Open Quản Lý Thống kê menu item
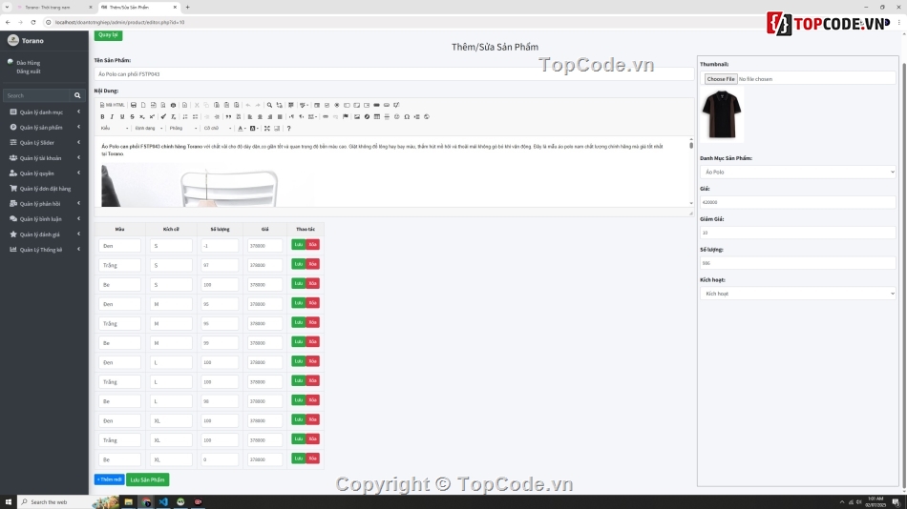Screen dimensions: 907x509 (44, 250)
